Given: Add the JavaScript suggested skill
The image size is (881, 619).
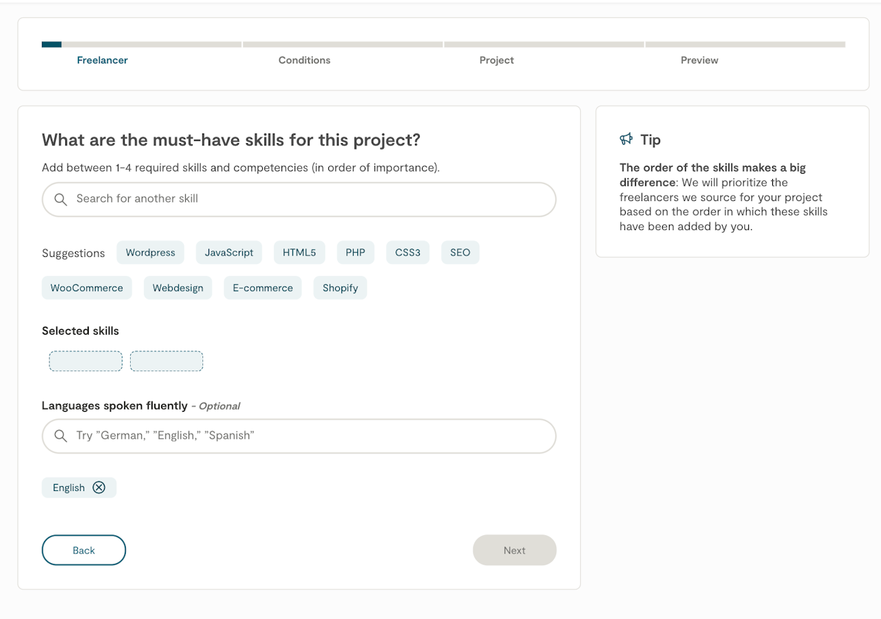Looking at the screenshot, I should (229, 253).
